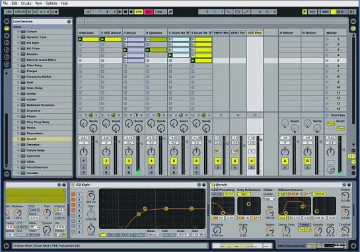360x252 pixels.
Task: Enable Draw Mode pencil icon
Action: pos(170,12)
